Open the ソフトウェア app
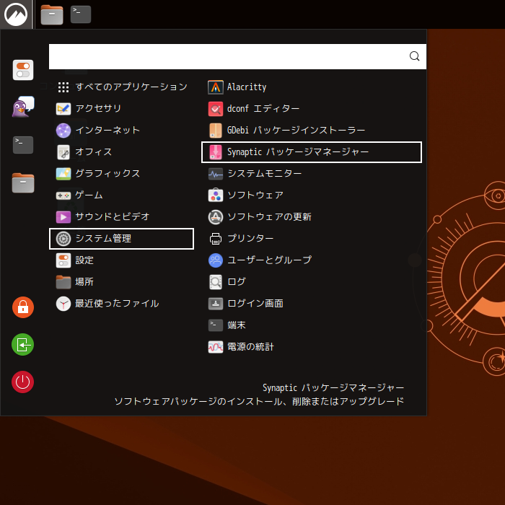The height and width of the screenshot is (505, 505). [x=312, y=196]
